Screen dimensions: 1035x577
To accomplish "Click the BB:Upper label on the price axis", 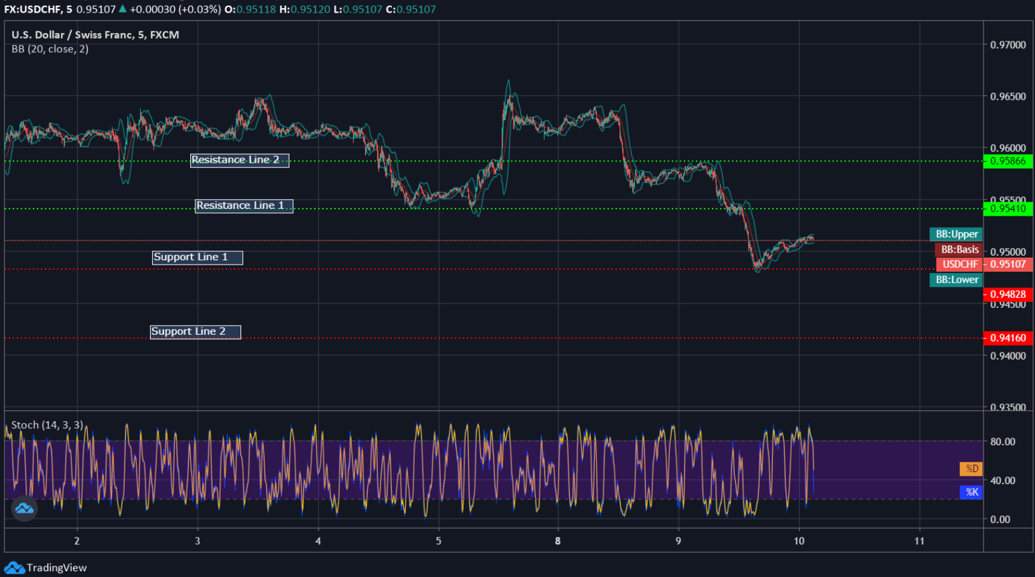I will [x=955, y=234].
